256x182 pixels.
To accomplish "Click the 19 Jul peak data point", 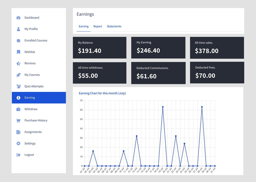I will (163, 107).
